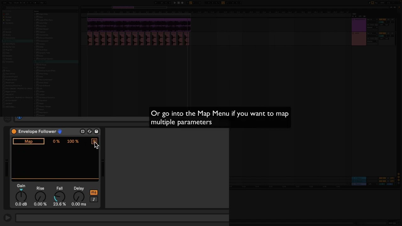Viewport: 402px width, 226px height.
Task: Open the Samples browser category
Action: tap(8, 56)
